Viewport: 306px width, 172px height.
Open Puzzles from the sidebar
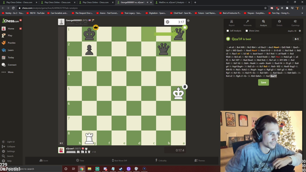click(x=11, y=43)
